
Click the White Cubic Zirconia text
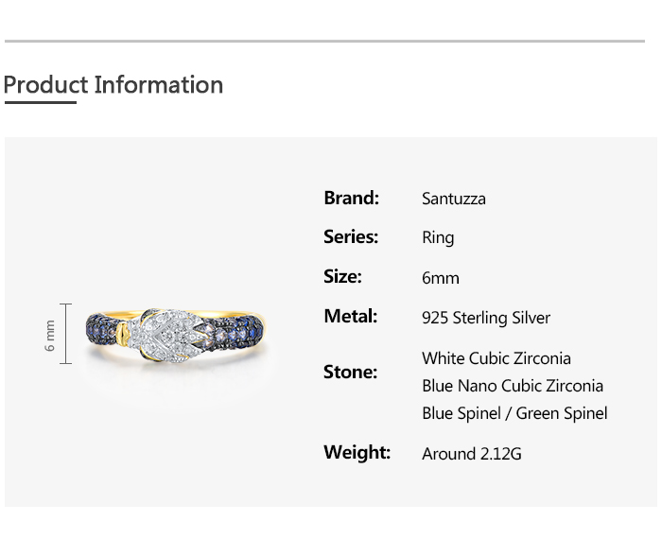pos(496,358)
